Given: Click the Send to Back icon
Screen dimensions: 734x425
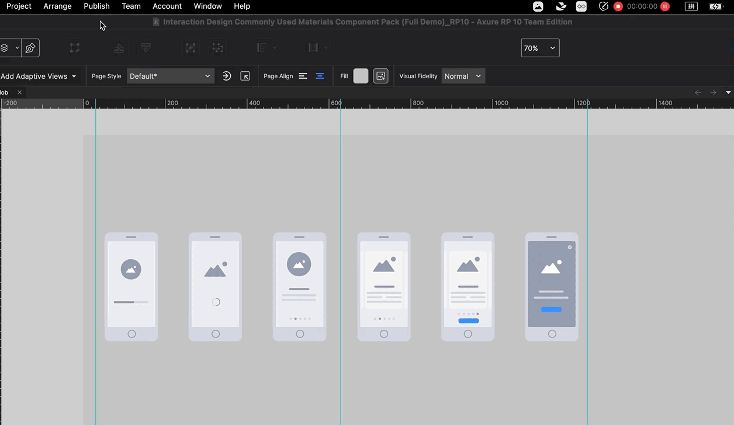Looking at the screenshot, I should point(146,48).
